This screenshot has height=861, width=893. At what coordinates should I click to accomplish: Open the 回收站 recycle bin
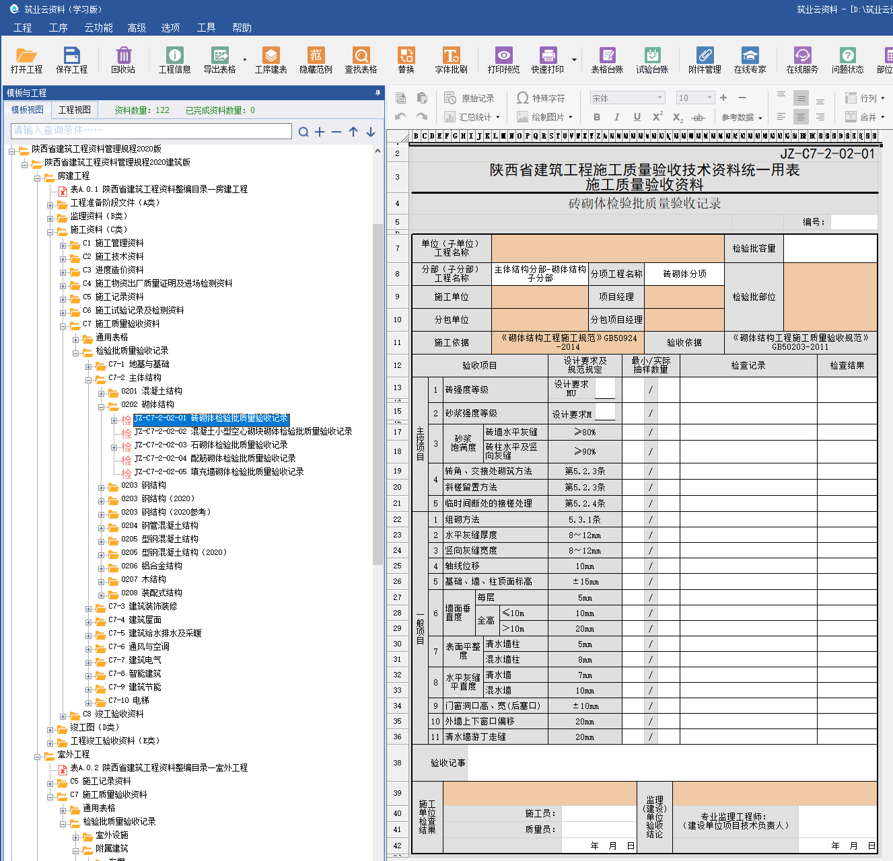(x=123, y=60)
